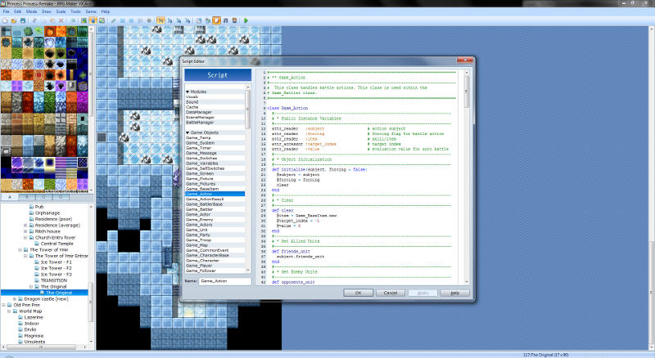Expand the Residence (average) map node
This screenshot has height=358, width=655.
click(x=27, y=225)
